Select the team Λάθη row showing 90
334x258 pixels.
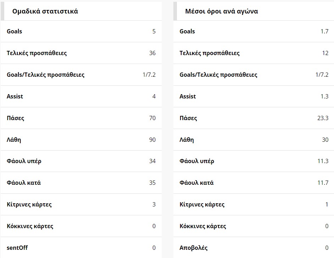81,140
